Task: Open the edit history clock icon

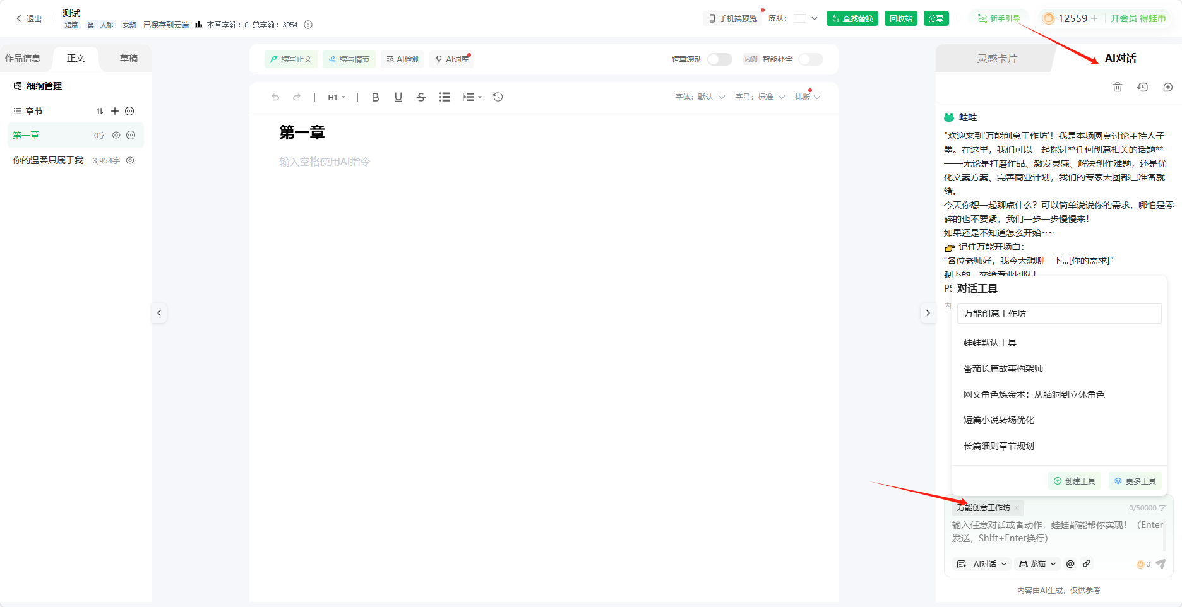Action: 498,97
